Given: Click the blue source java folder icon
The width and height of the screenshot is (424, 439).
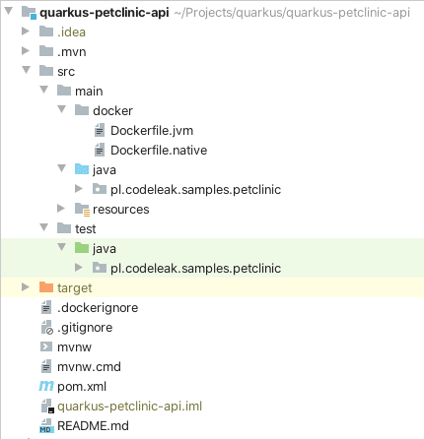Looking at the screenshot, I should pos(82,169).
